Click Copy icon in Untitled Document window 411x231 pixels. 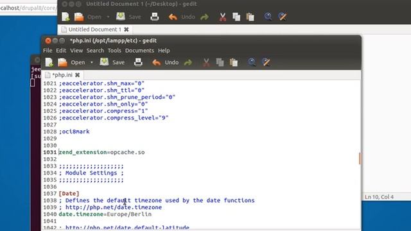click(236, 17)
